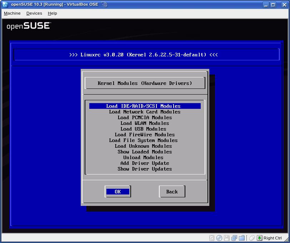Go back with the Back button
Viewport: 290px width, 243px height.
[x=172, y=192]
